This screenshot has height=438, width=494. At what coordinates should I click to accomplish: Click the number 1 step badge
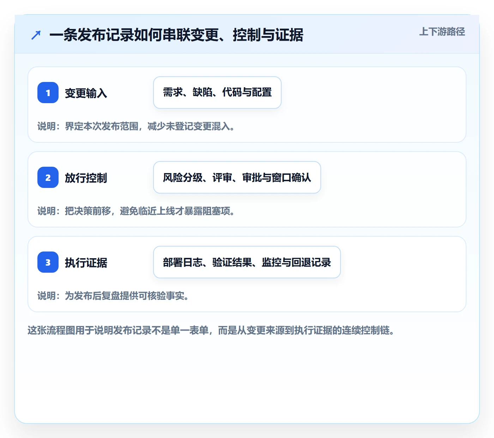click(x=48, y=93)
